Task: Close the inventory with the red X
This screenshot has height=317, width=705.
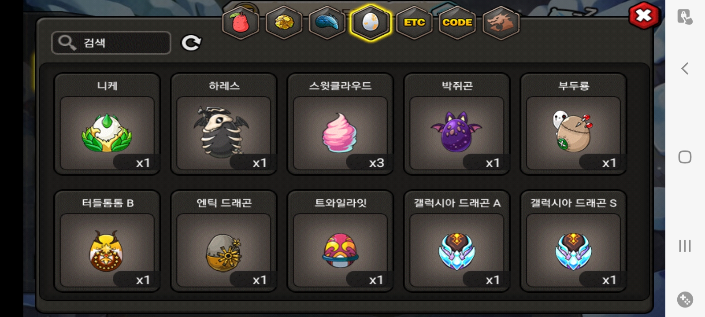Action: (x=644, y=16)
